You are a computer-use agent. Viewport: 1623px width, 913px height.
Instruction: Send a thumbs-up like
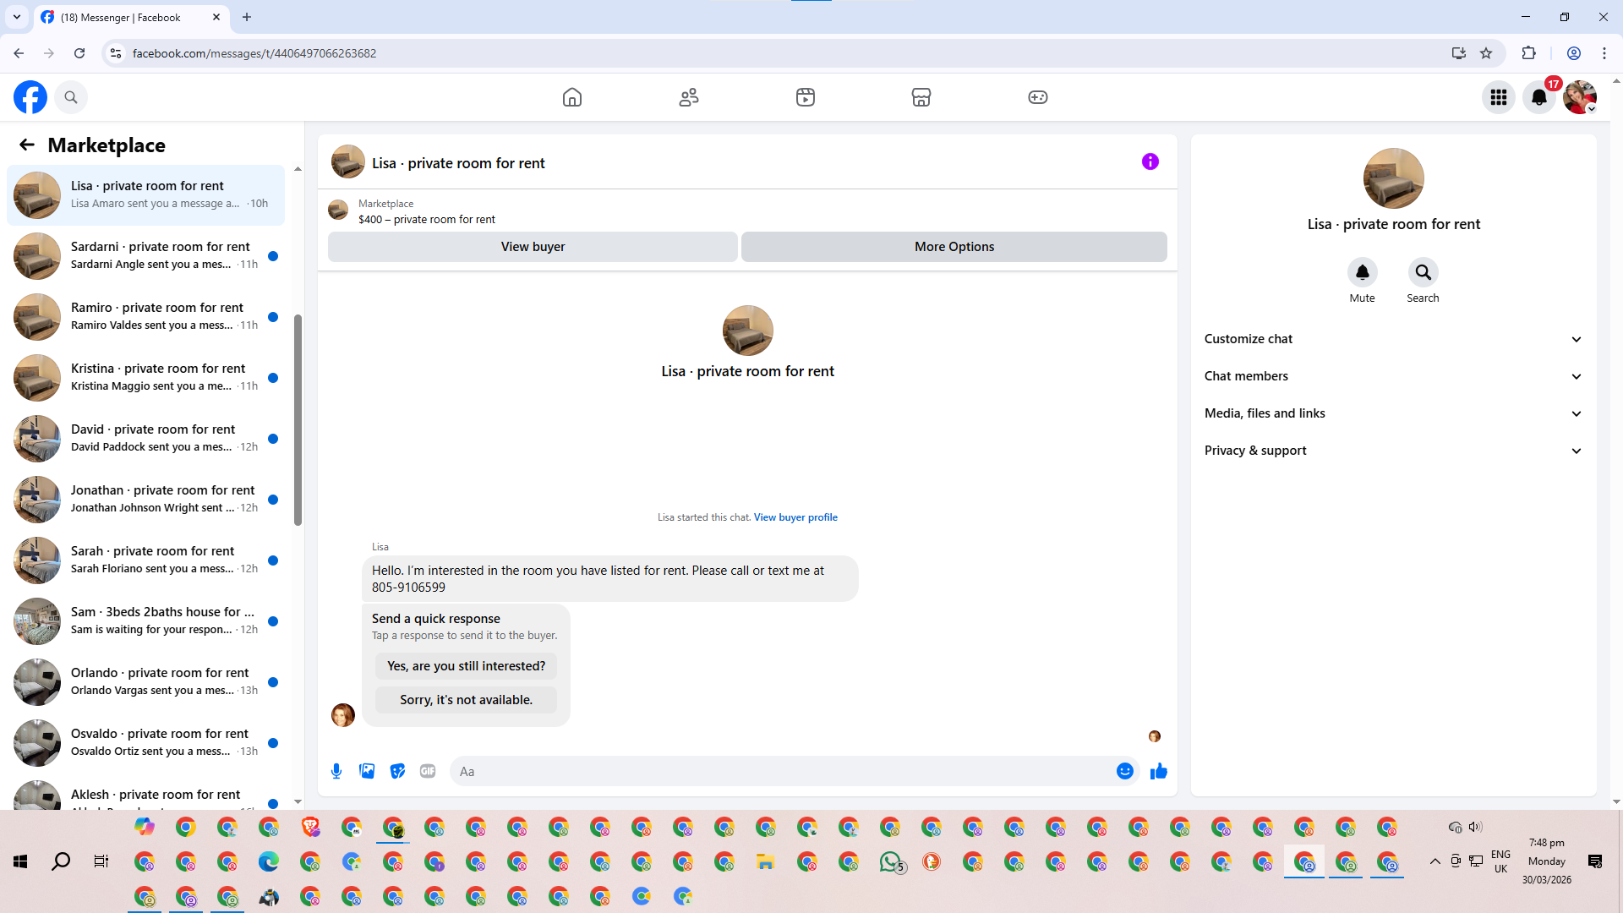click(x=1158, y=771)
